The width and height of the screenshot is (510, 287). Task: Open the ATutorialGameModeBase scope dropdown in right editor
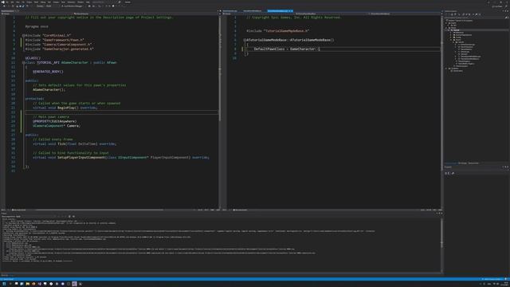click(x=332, y=14)
